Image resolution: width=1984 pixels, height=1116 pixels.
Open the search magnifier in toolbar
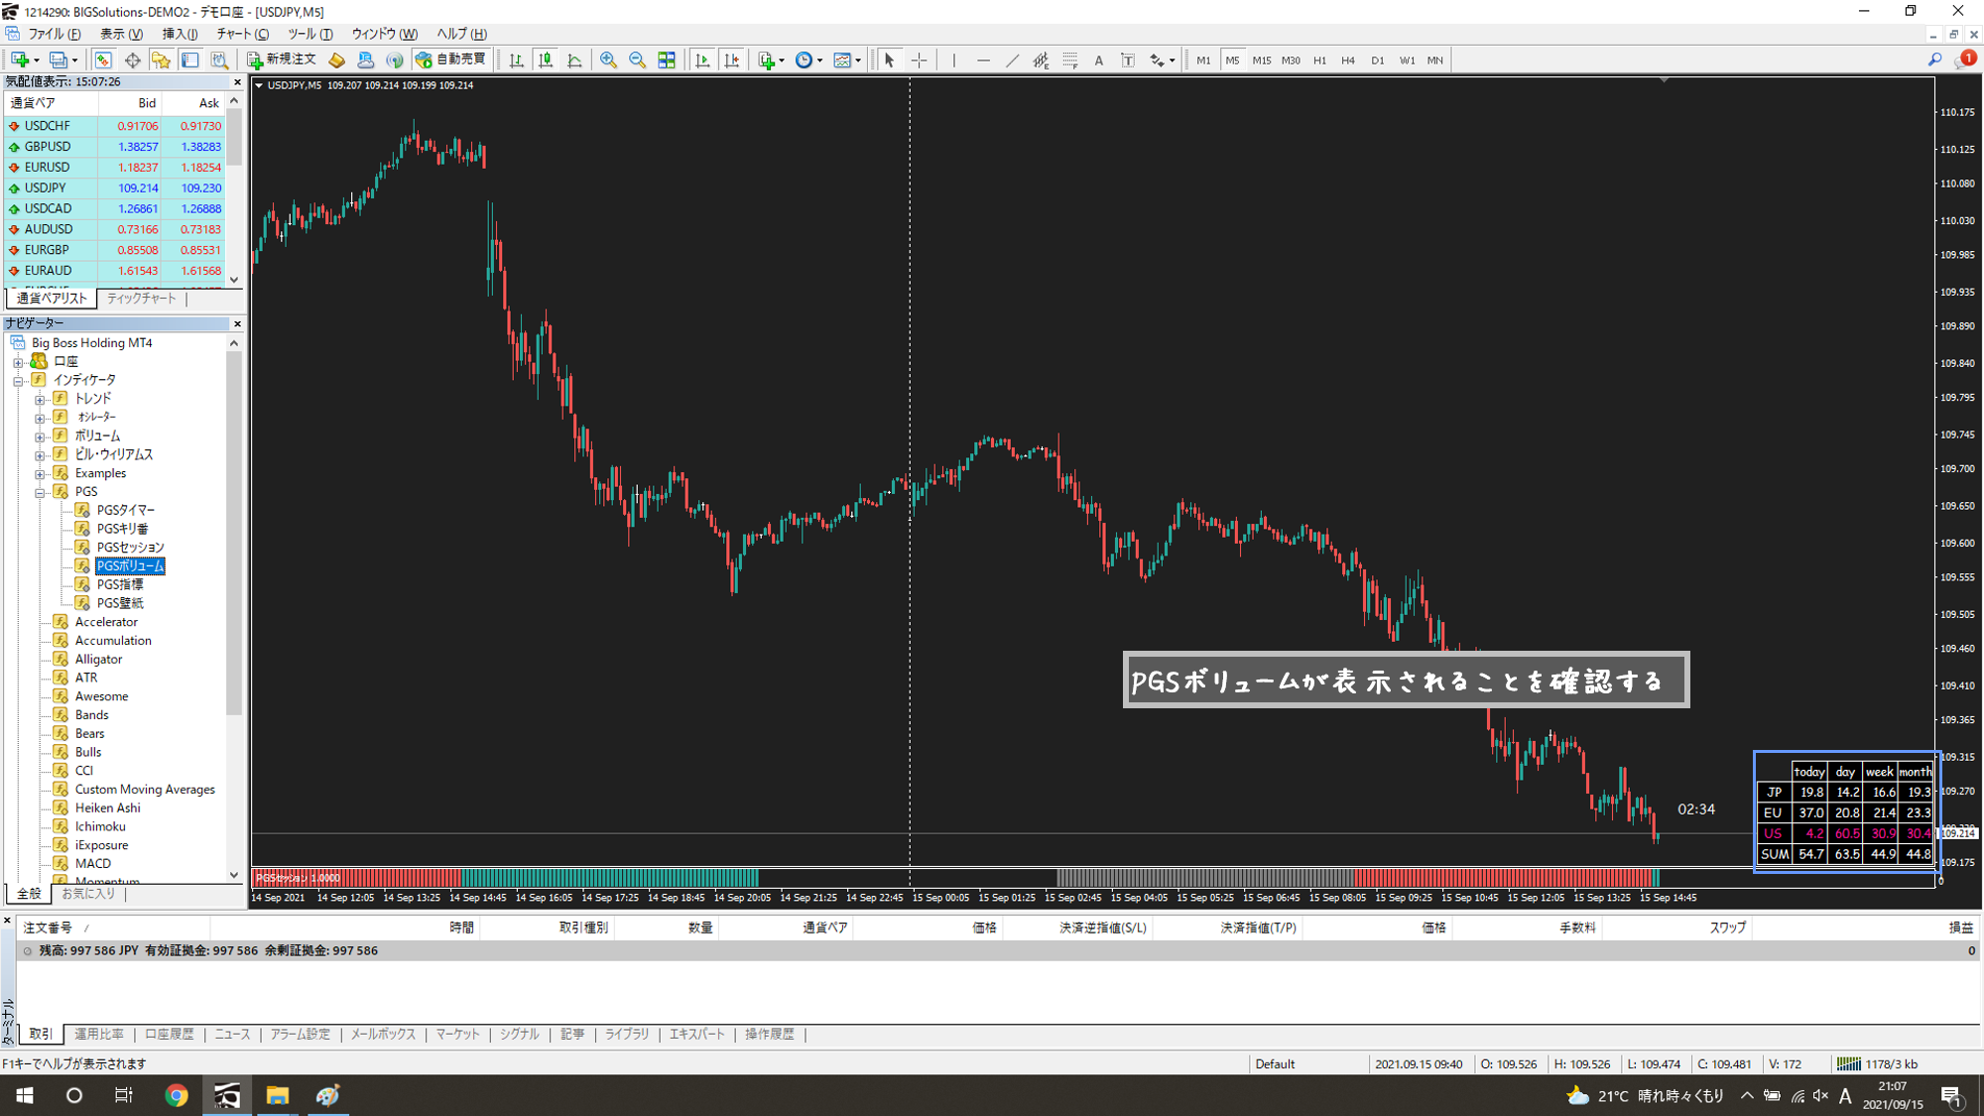[x=1933, y=61]
